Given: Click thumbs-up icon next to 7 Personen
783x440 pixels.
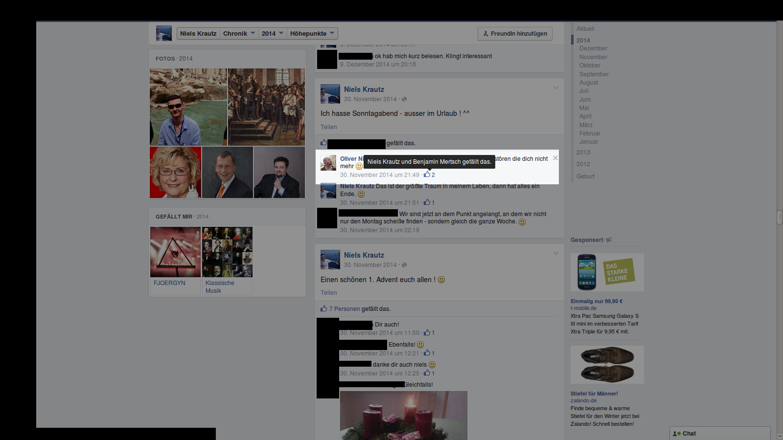Looking at the screenshot, I should (323, 308).
